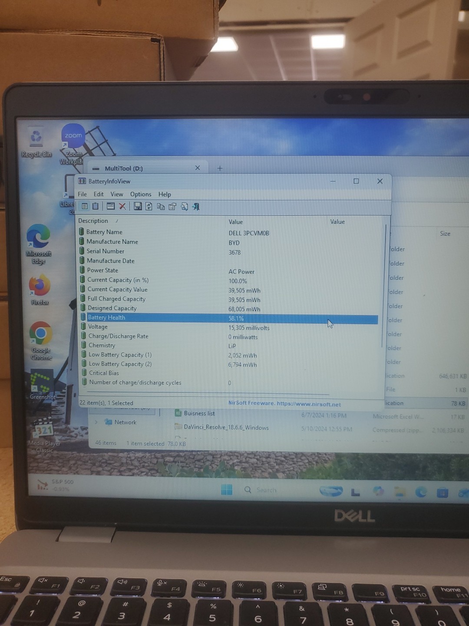Viewport: 469px width, 626px height.
Task: Click the Find magnifier toolbar icon
Action: pyautogui.click(x=184, y=206)
